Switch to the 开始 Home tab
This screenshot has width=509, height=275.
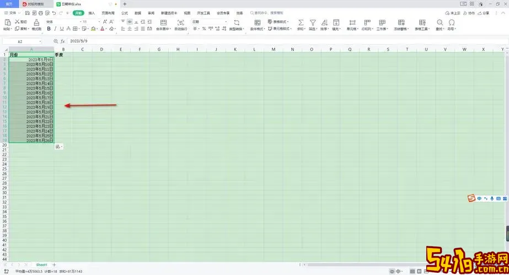[x=78, y=13]
